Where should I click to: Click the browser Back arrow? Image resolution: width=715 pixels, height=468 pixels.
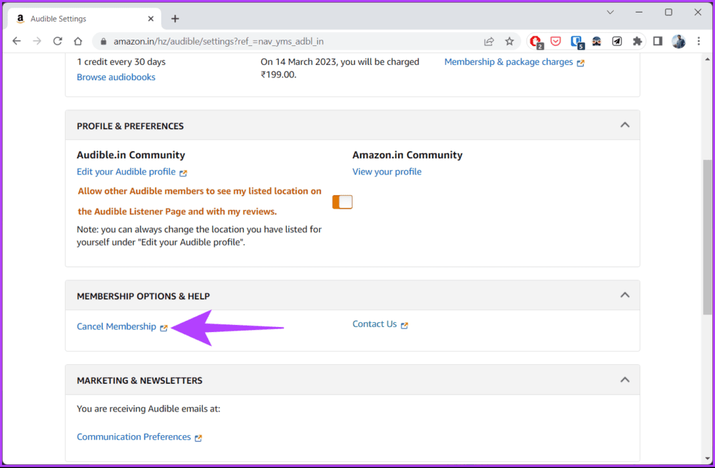(17, 41)
